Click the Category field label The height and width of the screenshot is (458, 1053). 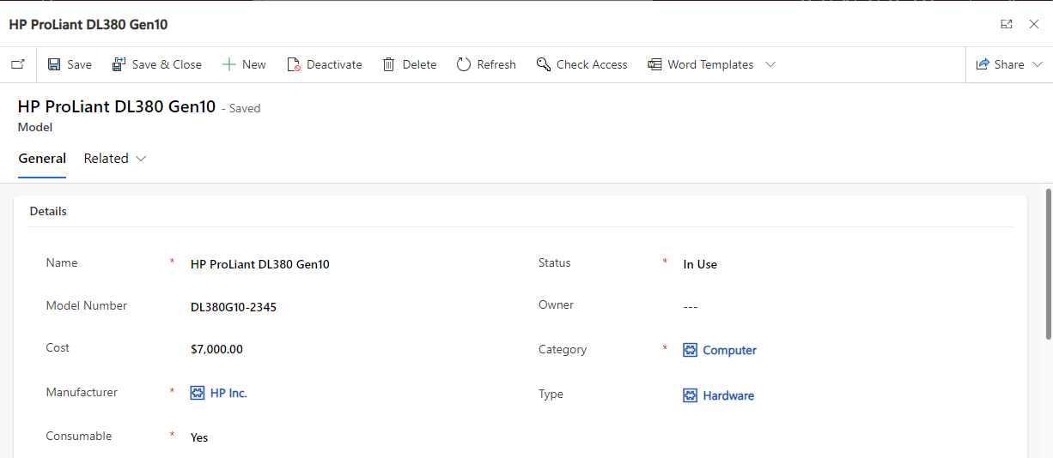pos(563,349)
